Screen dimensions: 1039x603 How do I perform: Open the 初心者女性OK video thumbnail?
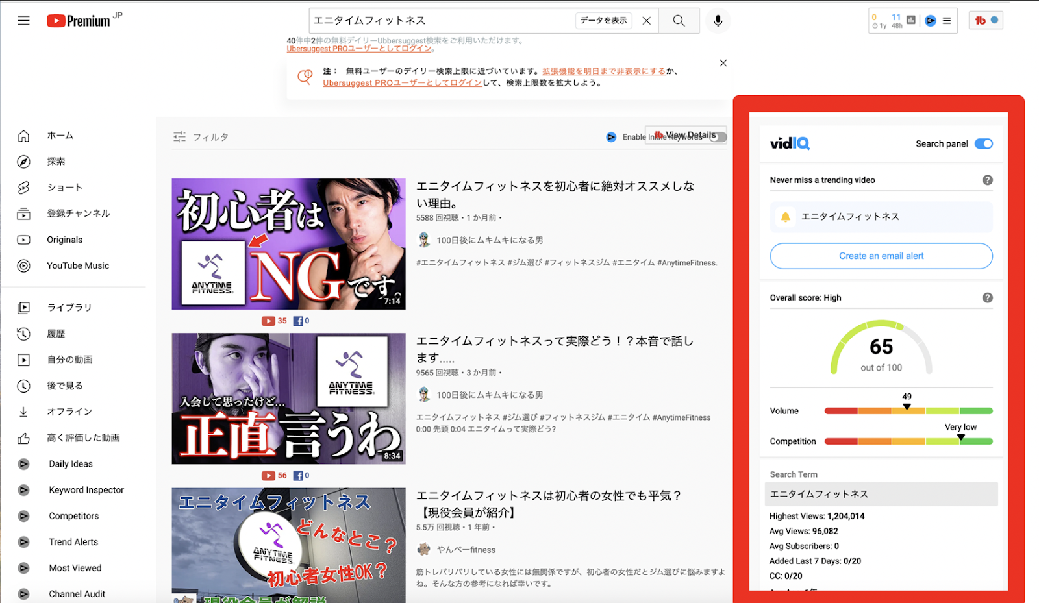[x=288, y=545]
